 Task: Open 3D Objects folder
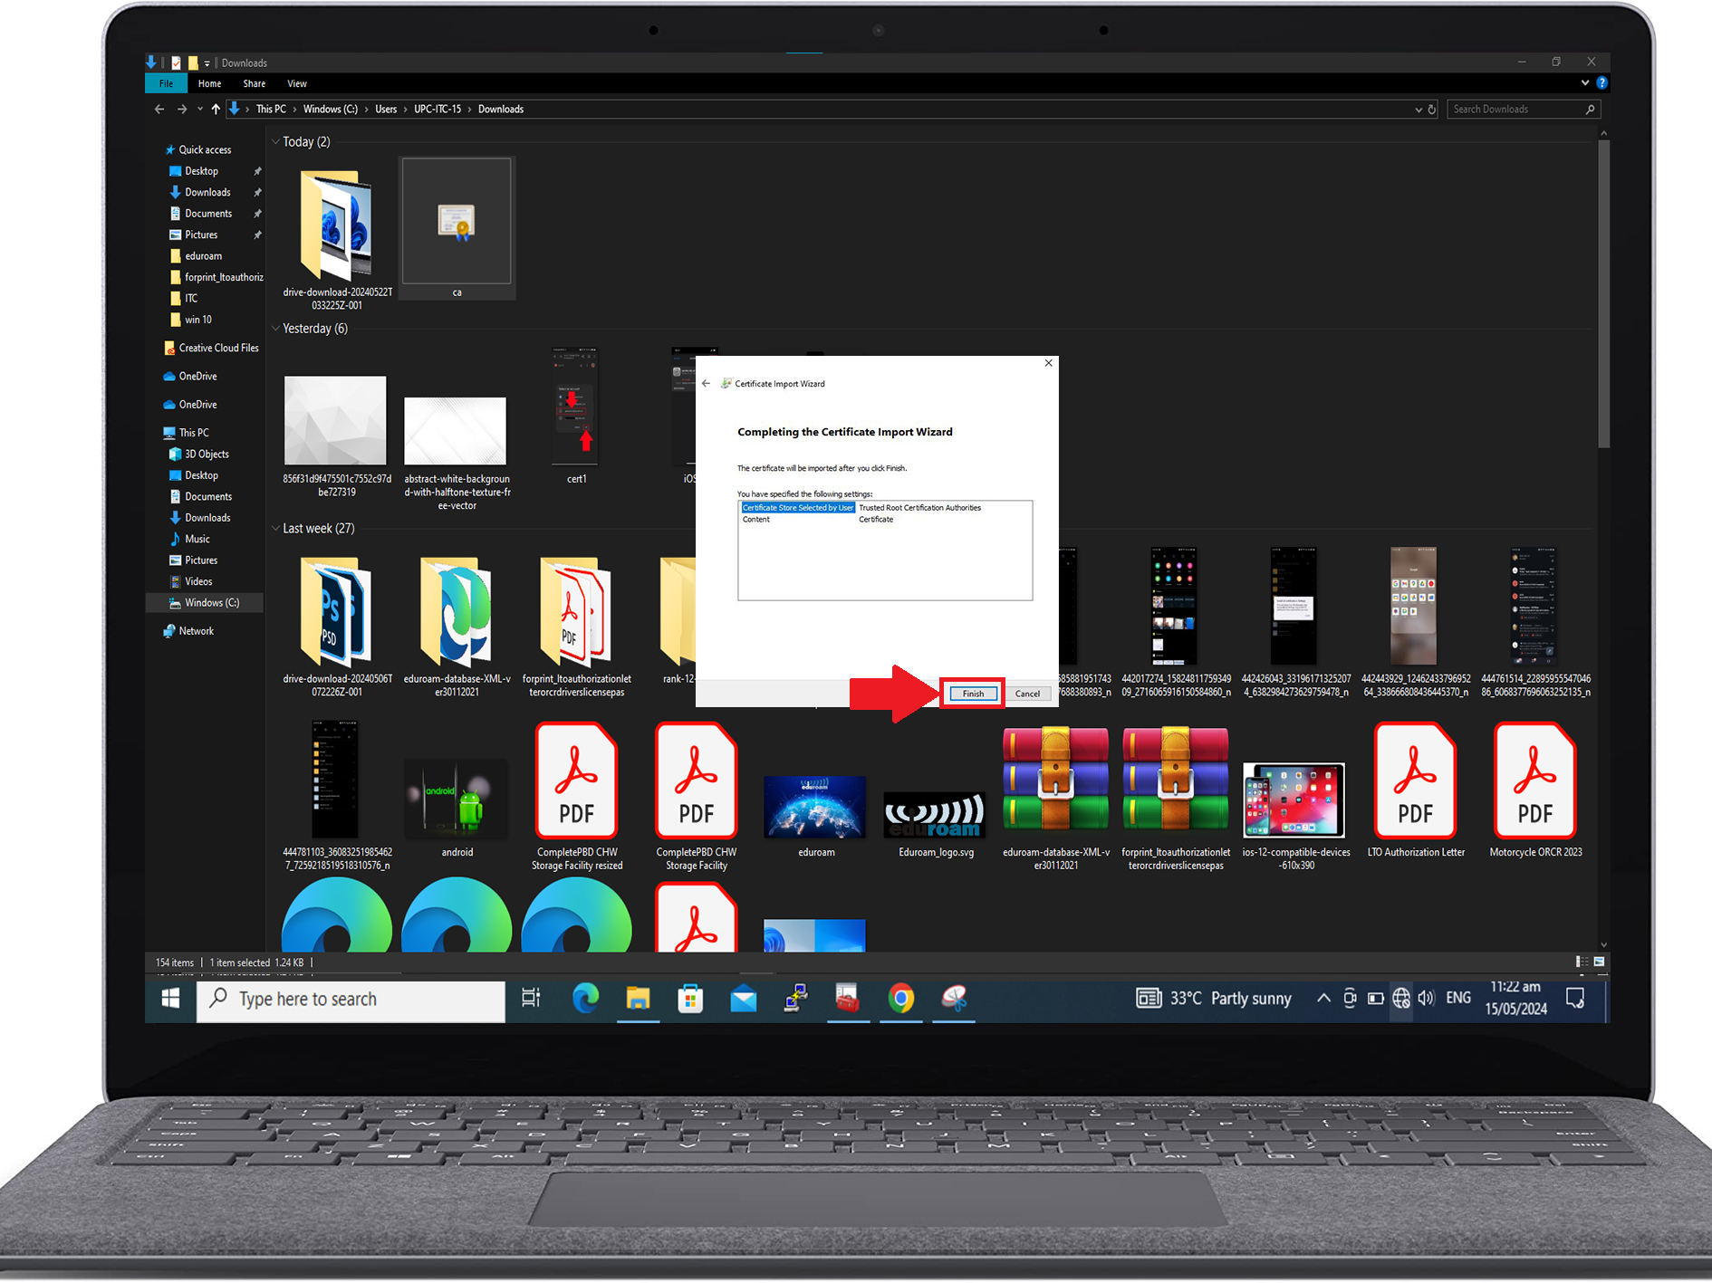(207, 455)
